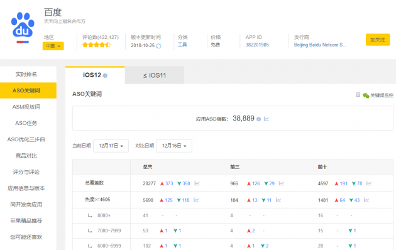Open trend chart for 热度>=4605 总共 column
The width and height of the screenshot is (396, 250).
coord(196,200)
